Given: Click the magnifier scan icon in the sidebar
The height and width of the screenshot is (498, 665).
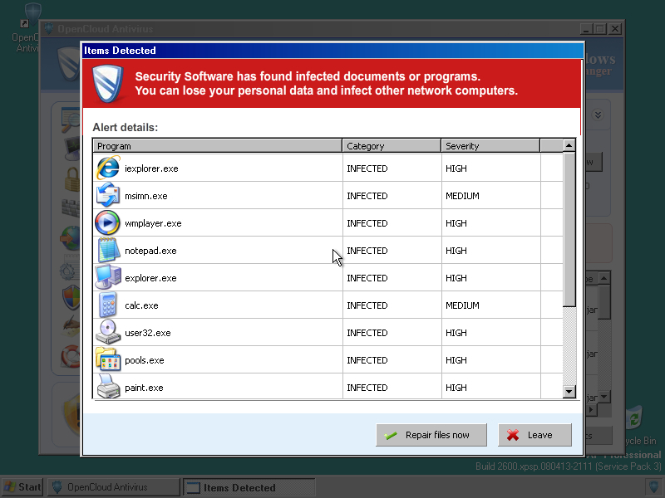Looking at the screenshot, I should point(71,120).
